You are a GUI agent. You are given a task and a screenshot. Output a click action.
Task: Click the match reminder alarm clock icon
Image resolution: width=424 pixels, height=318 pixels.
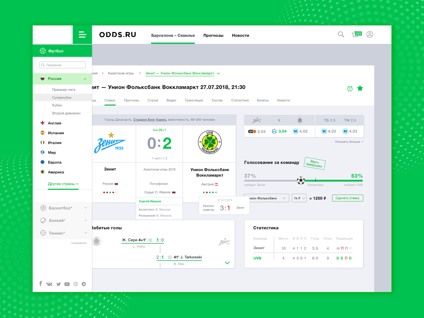[350, 89]
